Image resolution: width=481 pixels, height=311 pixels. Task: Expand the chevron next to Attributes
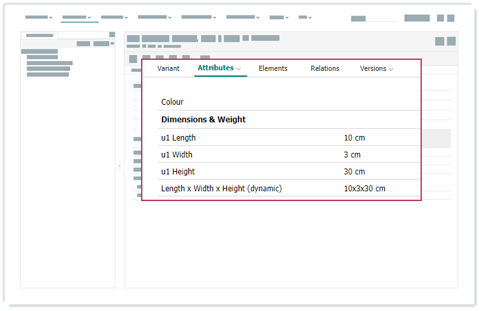239,69
